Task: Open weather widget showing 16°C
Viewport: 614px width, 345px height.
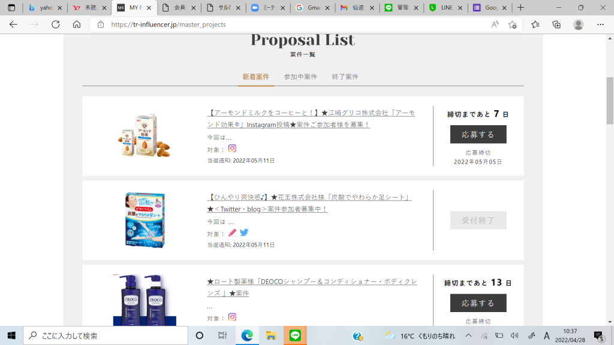Action: pyautogui.click(x=420, y=335)
